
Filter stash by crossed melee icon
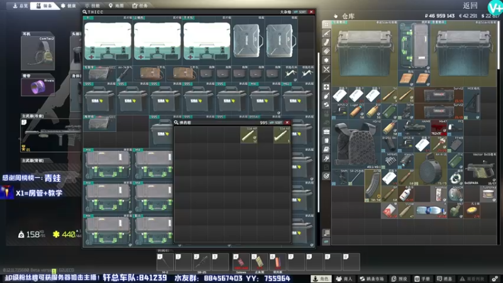(x=326, y=69)
